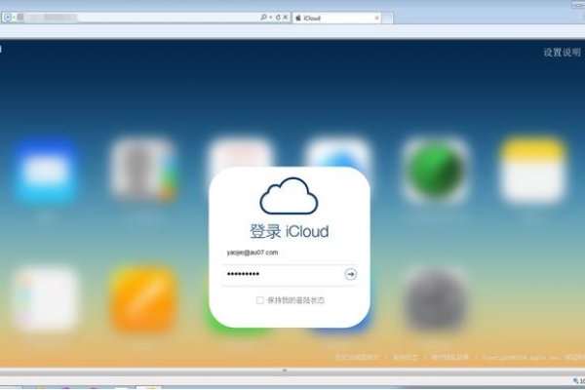Viewport: 585px width, 390px height.
Task: Refresh the page with reload icon
Action: (x=278, y=18)
